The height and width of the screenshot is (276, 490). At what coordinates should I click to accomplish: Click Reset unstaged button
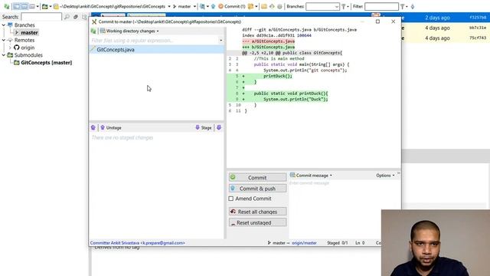(257, 222)
